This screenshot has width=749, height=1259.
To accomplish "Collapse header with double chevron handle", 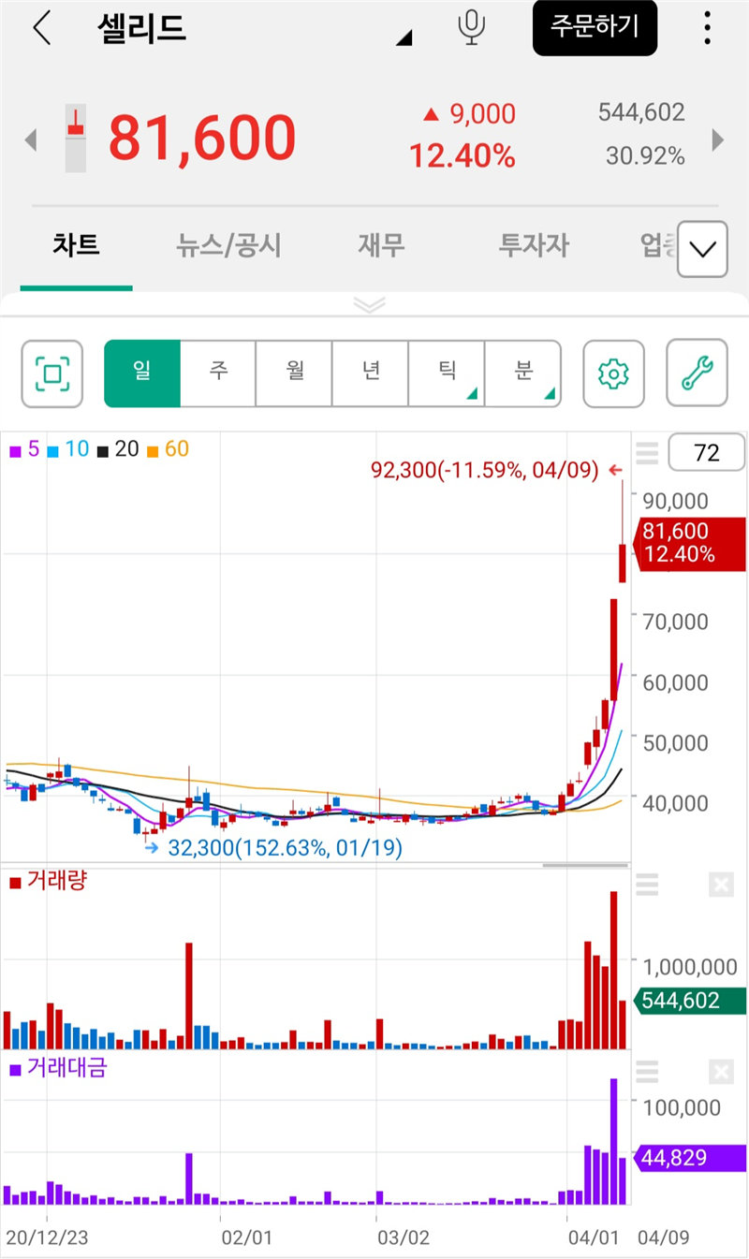I will (x=369, y=304).
